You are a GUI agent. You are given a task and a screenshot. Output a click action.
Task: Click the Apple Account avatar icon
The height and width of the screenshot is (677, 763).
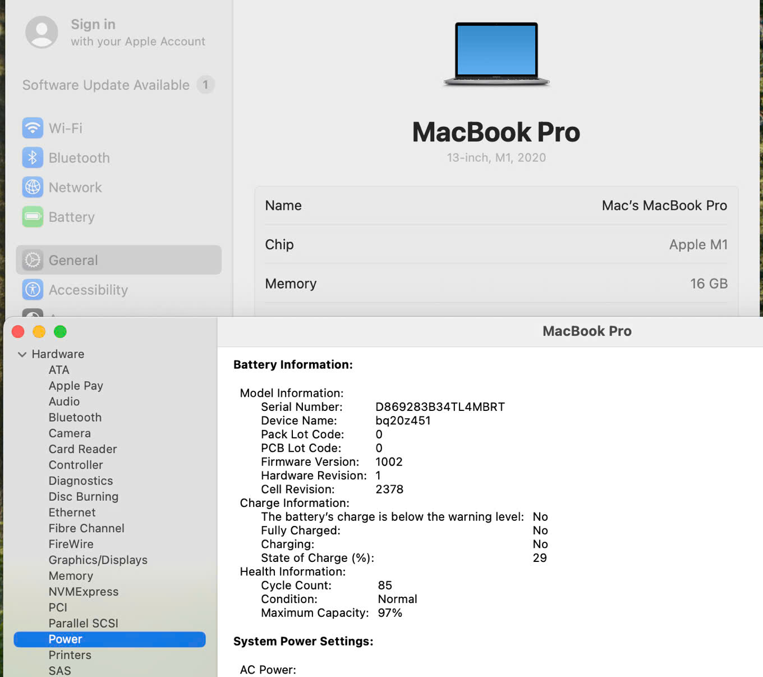pyautogui.click(x=42, y=32)
